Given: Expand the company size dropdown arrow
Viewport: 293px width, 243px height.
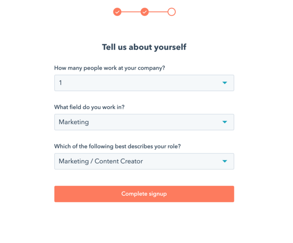Looking at the screenshot, I should 225,83.
